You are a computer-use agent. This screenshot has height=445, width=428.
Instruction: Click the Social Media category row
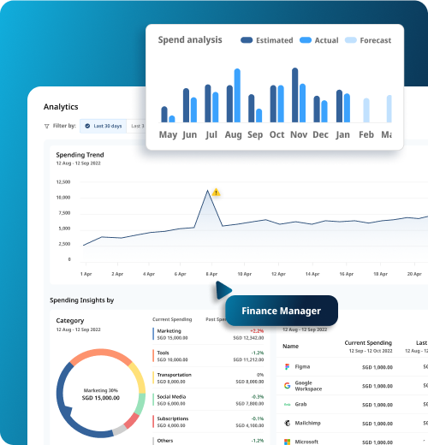click(208, 400)
